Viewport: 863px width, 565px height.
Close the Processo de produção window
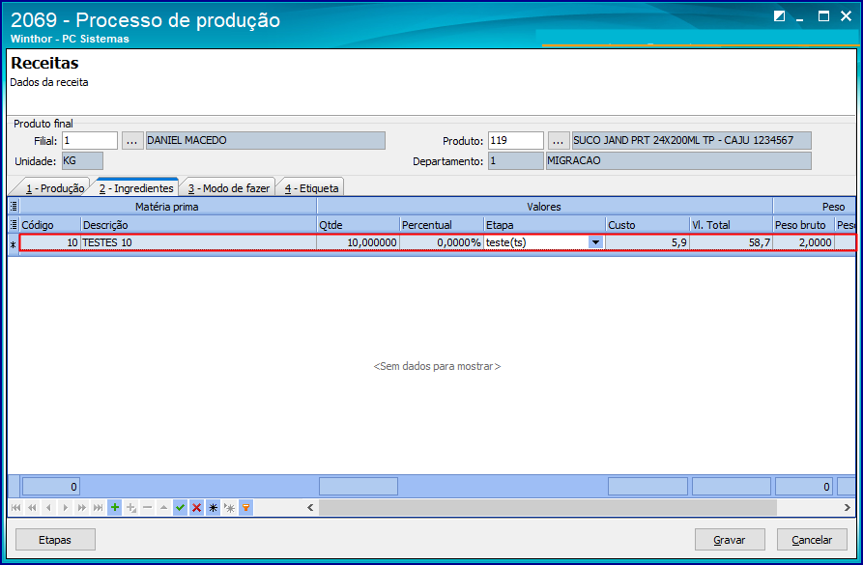point(846,16)
